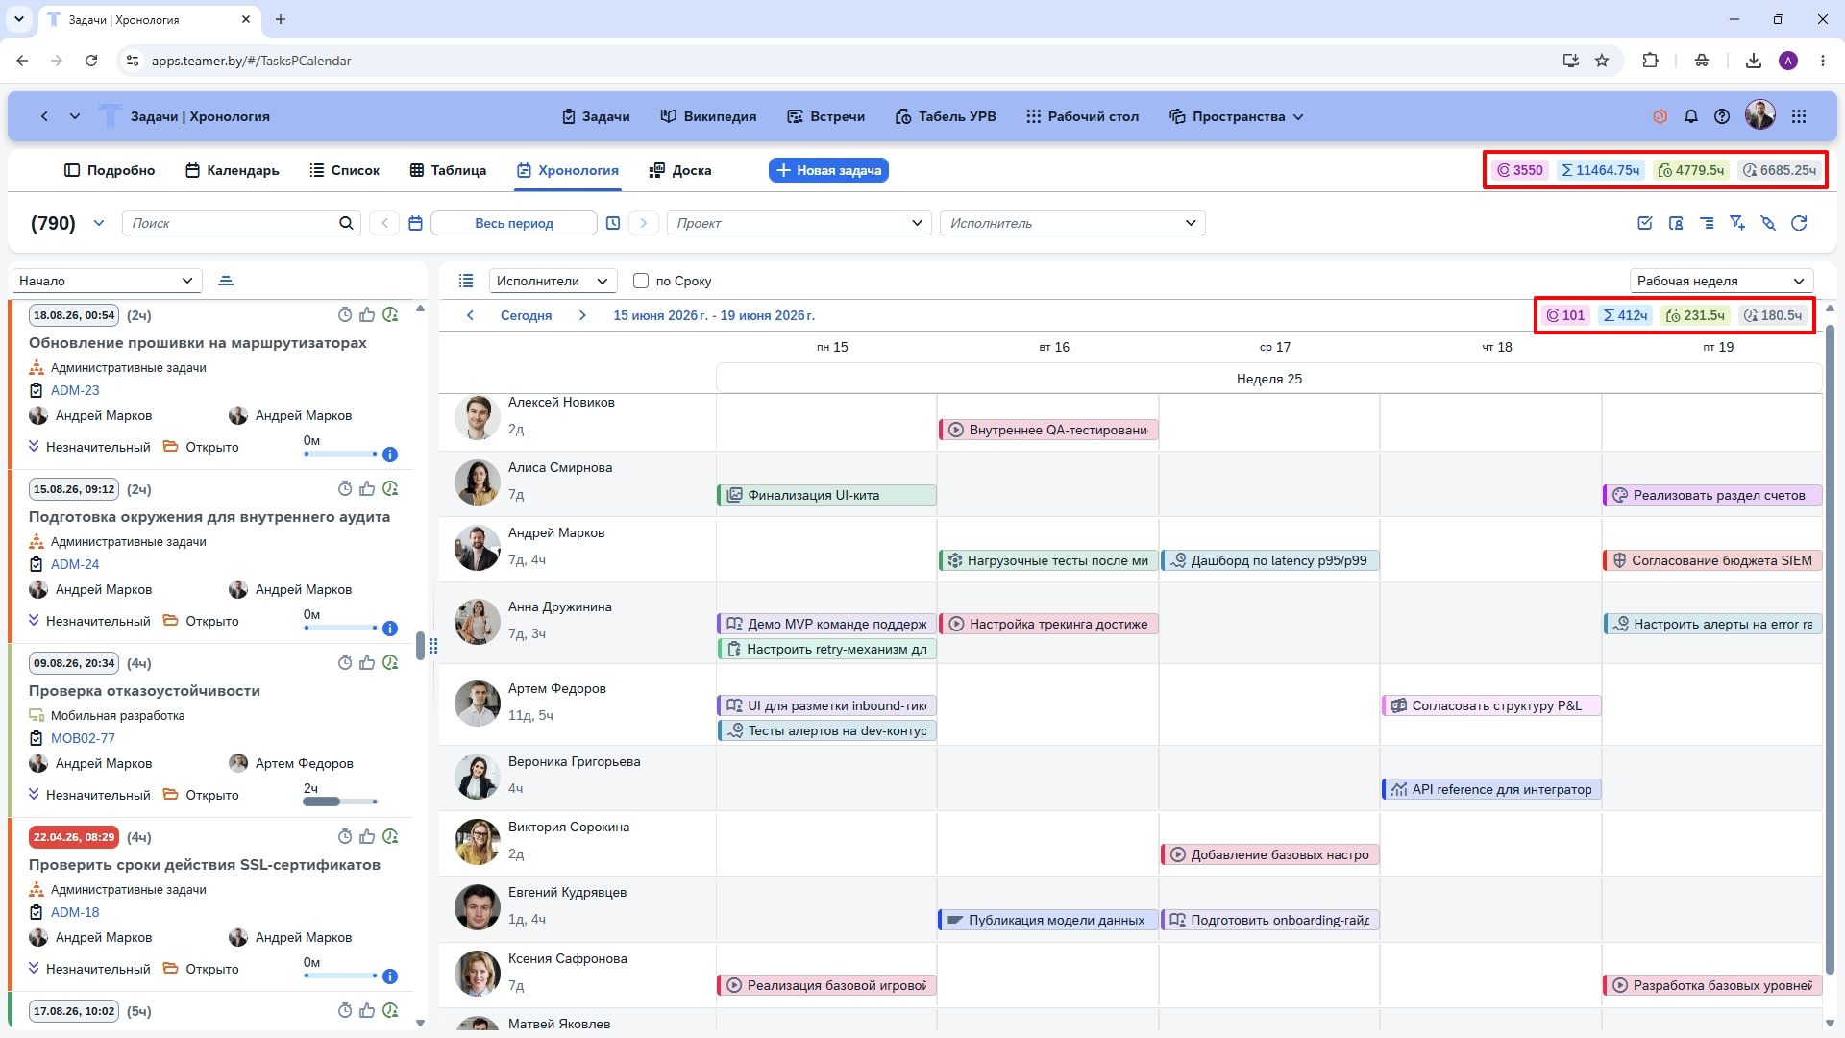Click the thumbs-up icon on ADM-23 task
The height and width of the screenshot is (1038, 1845).
(x=367, y=314)
